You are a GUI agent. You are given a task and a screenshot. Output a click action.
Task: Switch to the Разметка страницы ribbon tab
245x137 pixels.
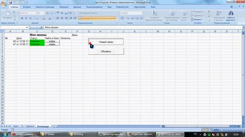pyautogui.click(x=45, y=7)
